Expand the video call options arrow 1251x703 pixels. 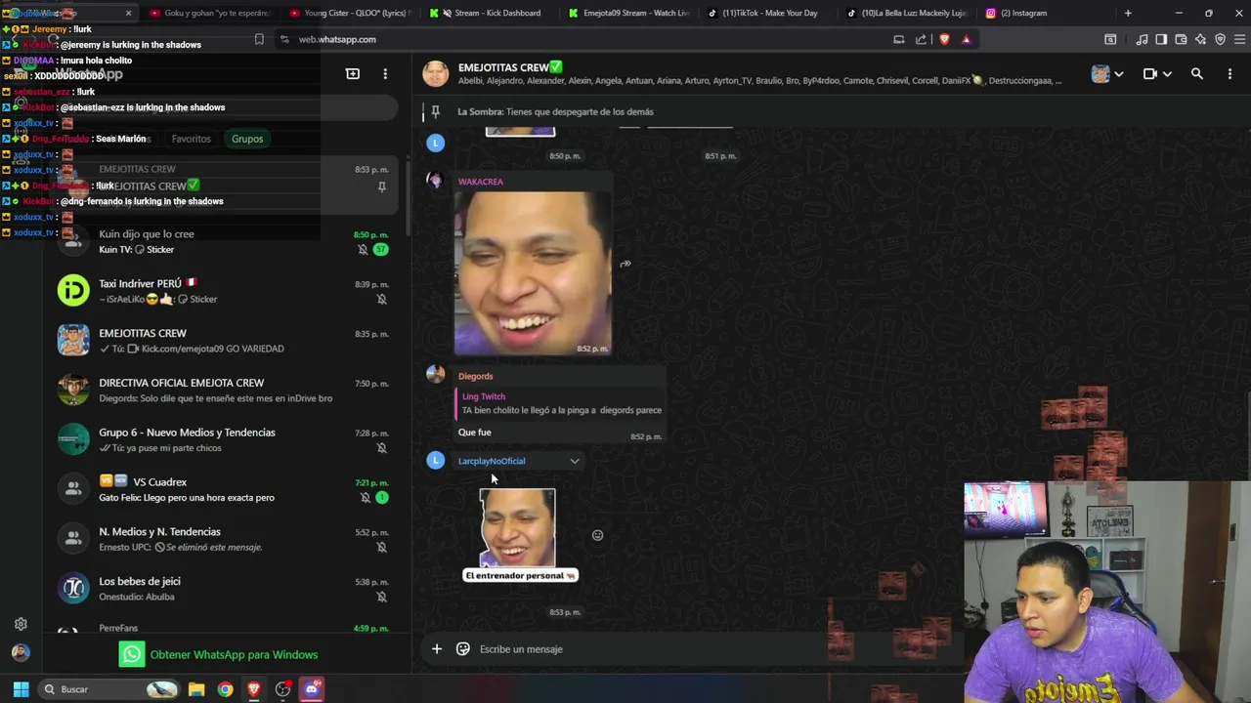[1167, 74]
